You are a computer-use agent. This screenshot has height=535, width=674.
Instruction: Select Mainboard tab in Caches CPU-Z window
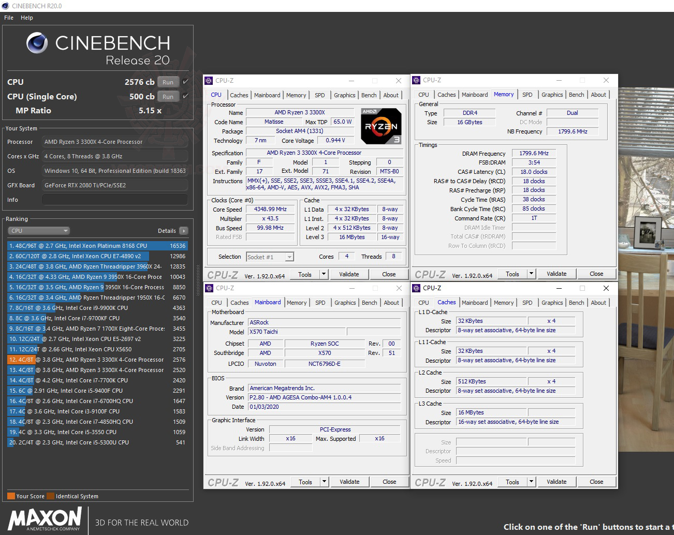tap(475, 303)
